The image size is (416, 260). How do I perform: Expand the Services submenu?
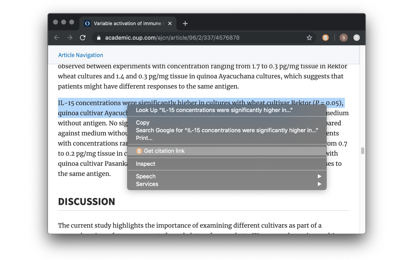[227, 184]
